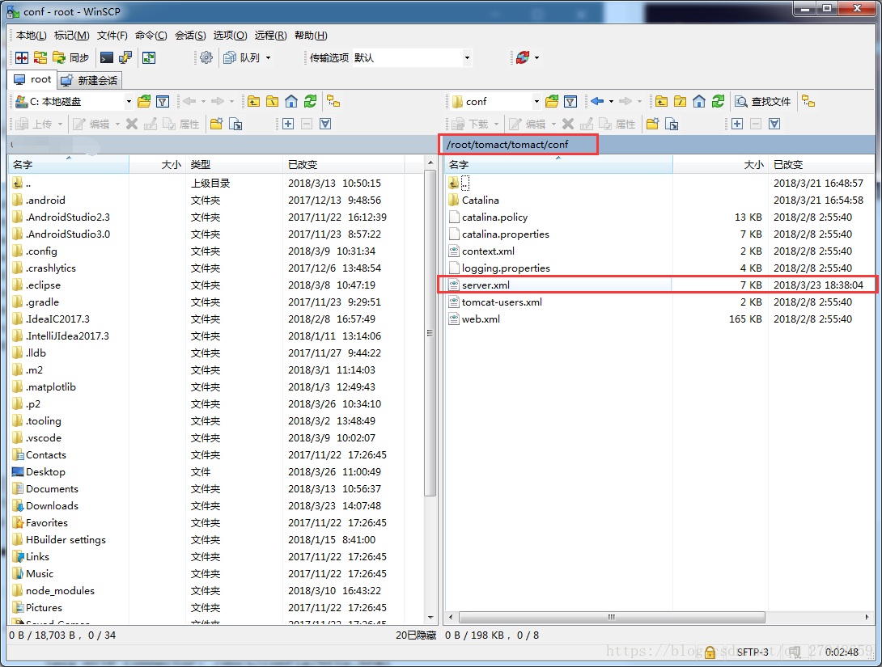Select web.xml in remote panel
Screen dimensions: 882x667
658,319
